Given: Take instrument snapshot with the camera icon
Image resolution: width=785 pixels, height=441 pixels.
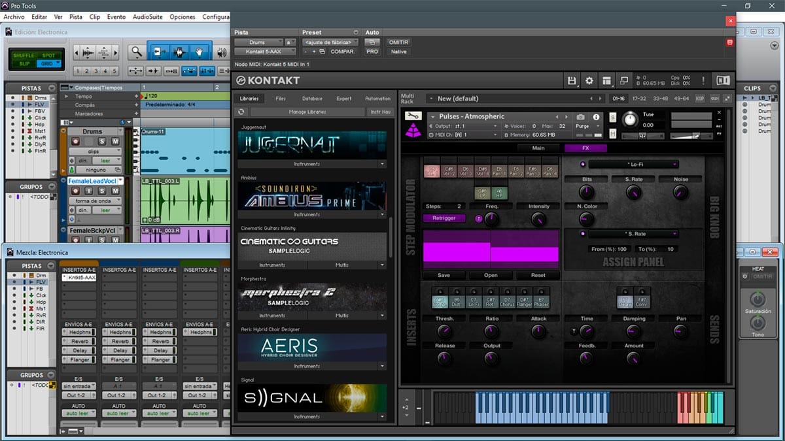Looking at the screenshot, I should [580, 117].
